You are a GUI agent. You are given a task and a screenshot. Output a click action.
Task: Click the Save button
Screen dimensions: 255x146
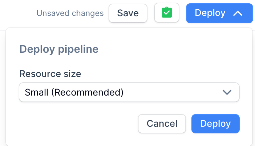click(x=128, y=13)
